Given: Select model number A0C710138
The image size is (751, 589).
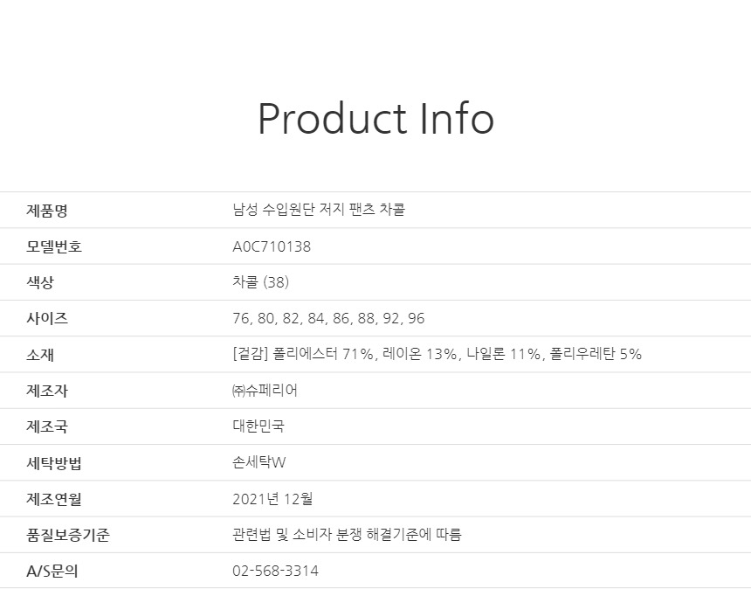Looking at the screenshot, I should [x=272, y=246].
